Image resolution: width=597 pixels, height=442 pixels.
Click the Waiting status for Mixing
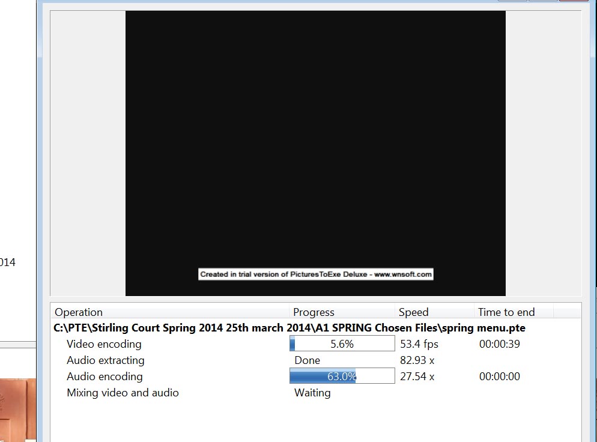[312, 393]
